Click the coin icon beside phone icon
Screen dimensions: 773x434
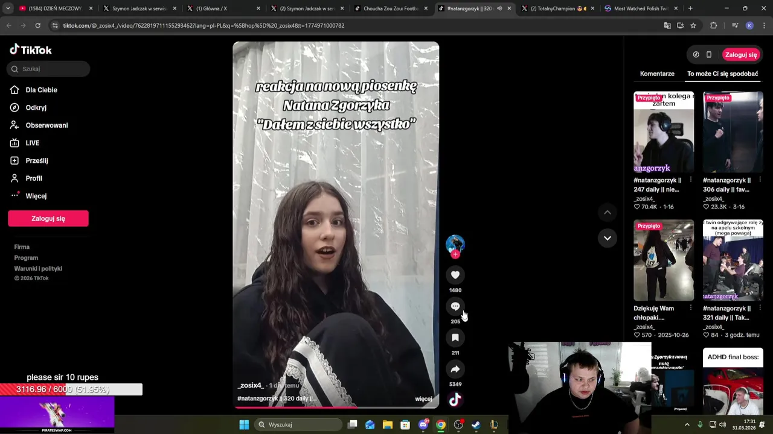(696, 55)
